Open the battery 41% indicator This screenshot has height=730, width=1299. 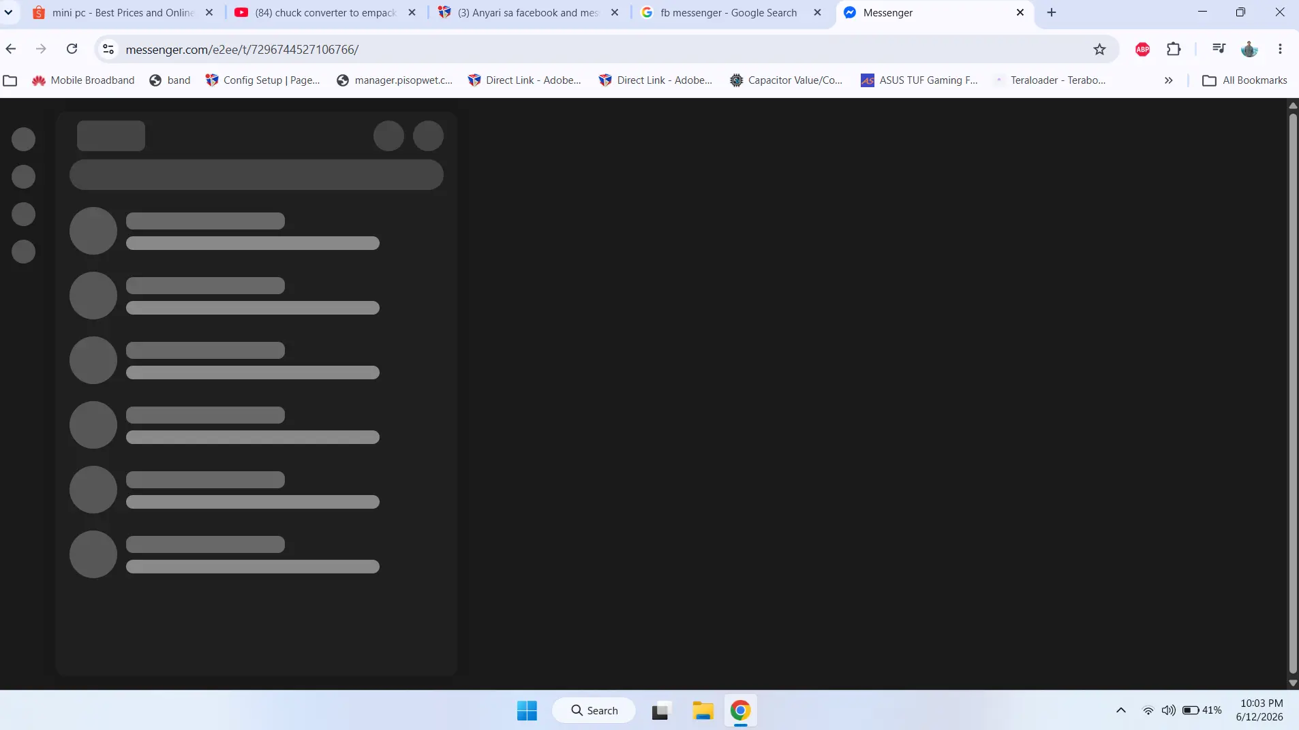point(1202,710)
